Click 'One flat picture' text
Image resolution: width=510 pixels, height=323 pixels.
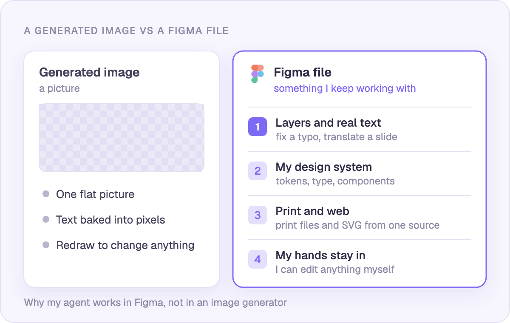tap(95, 194)
